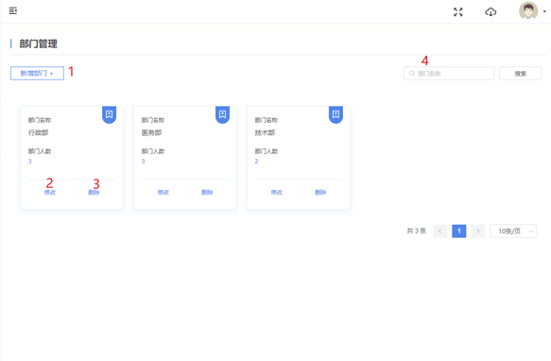Click bookmark badge on 医务部 card
551x361 pixels.
(x=222, y=114)
